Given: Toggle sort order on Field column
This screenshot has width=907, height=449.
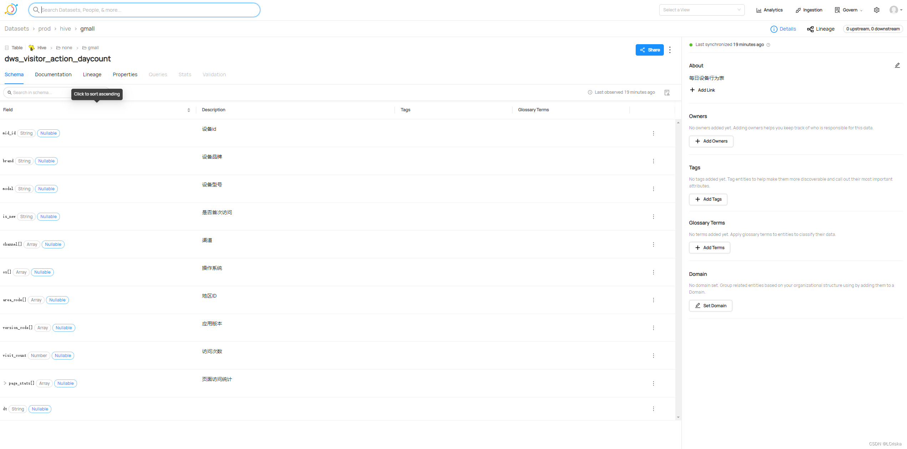Looking at the screenshot, I should [x=189, y=110].
